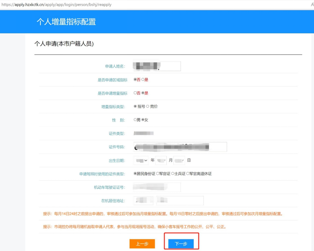
Task: Click the orange 上一步 button
Action: coord(142,244)
